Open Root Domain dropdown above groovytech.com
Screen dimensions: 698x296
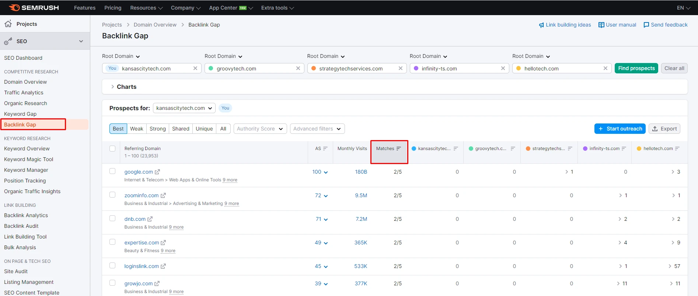point(223,56)
